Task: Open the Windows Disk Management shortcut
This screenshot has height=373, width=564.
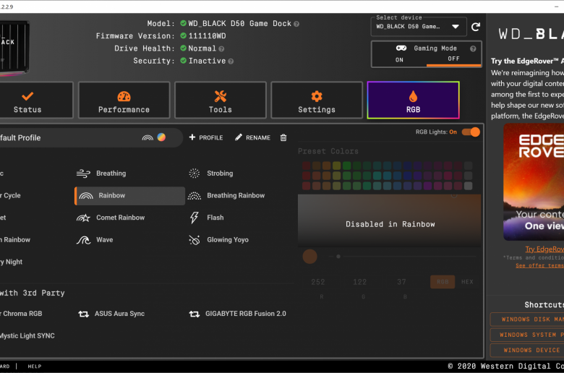Action: pyautogui.click(x=527, y=320)
